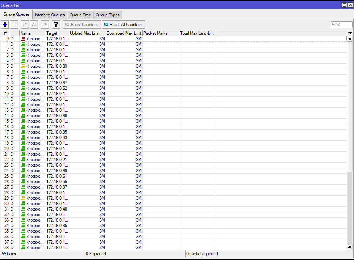Viewport: 354px width, 260px height.
Task: Open column selection dropdown arrow
Action: 350,33
